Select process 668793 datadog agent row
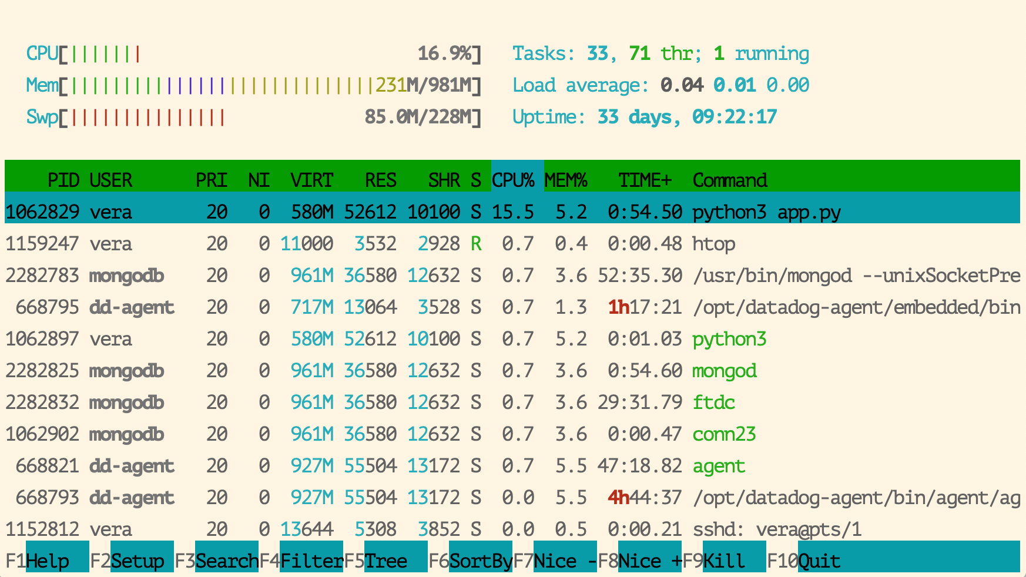This screenshot has height=577, width=1026. click(512, 498)
